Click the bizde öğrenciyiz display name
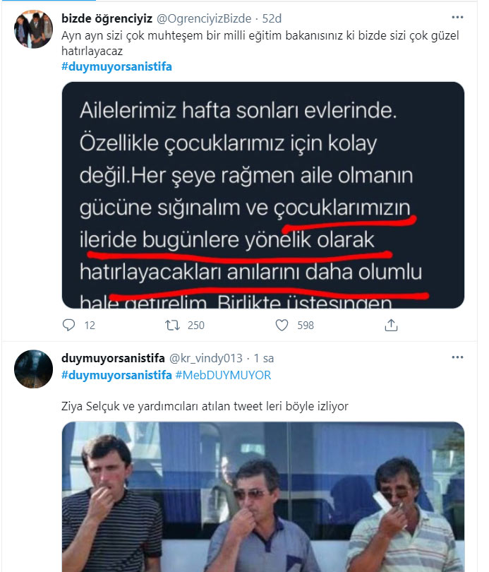489x572 pixels. point(107,17)
